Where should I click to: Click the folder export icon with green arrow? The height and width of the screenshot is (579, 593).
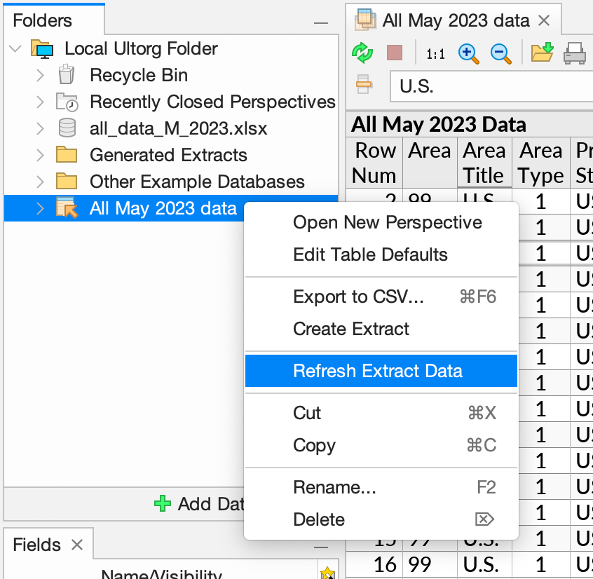pyautogui.click(x=540, y=53)
